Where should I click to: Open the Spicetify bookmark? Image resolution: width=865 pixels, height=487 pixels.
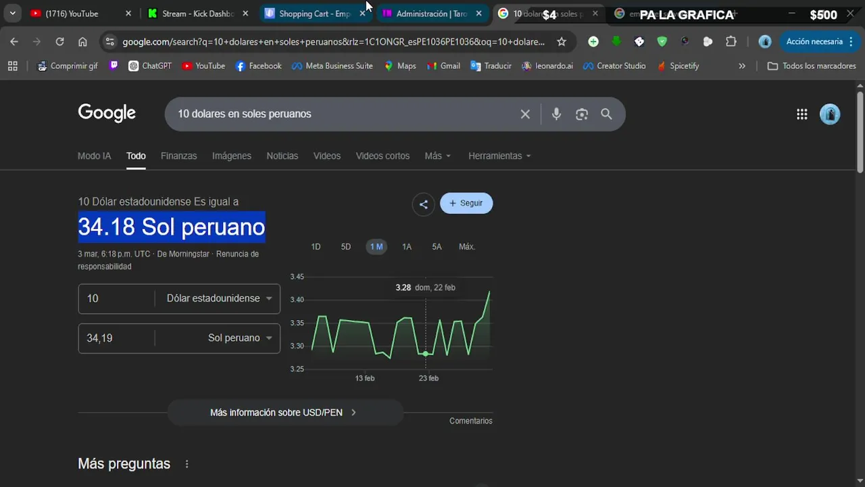[677, 66]
